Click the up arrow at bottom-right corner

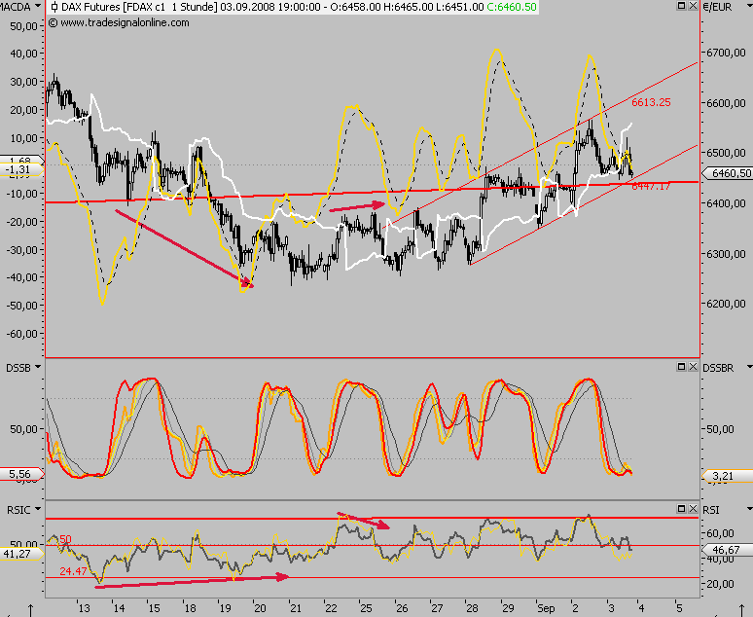pyautogui.click(x=743, y=610)
